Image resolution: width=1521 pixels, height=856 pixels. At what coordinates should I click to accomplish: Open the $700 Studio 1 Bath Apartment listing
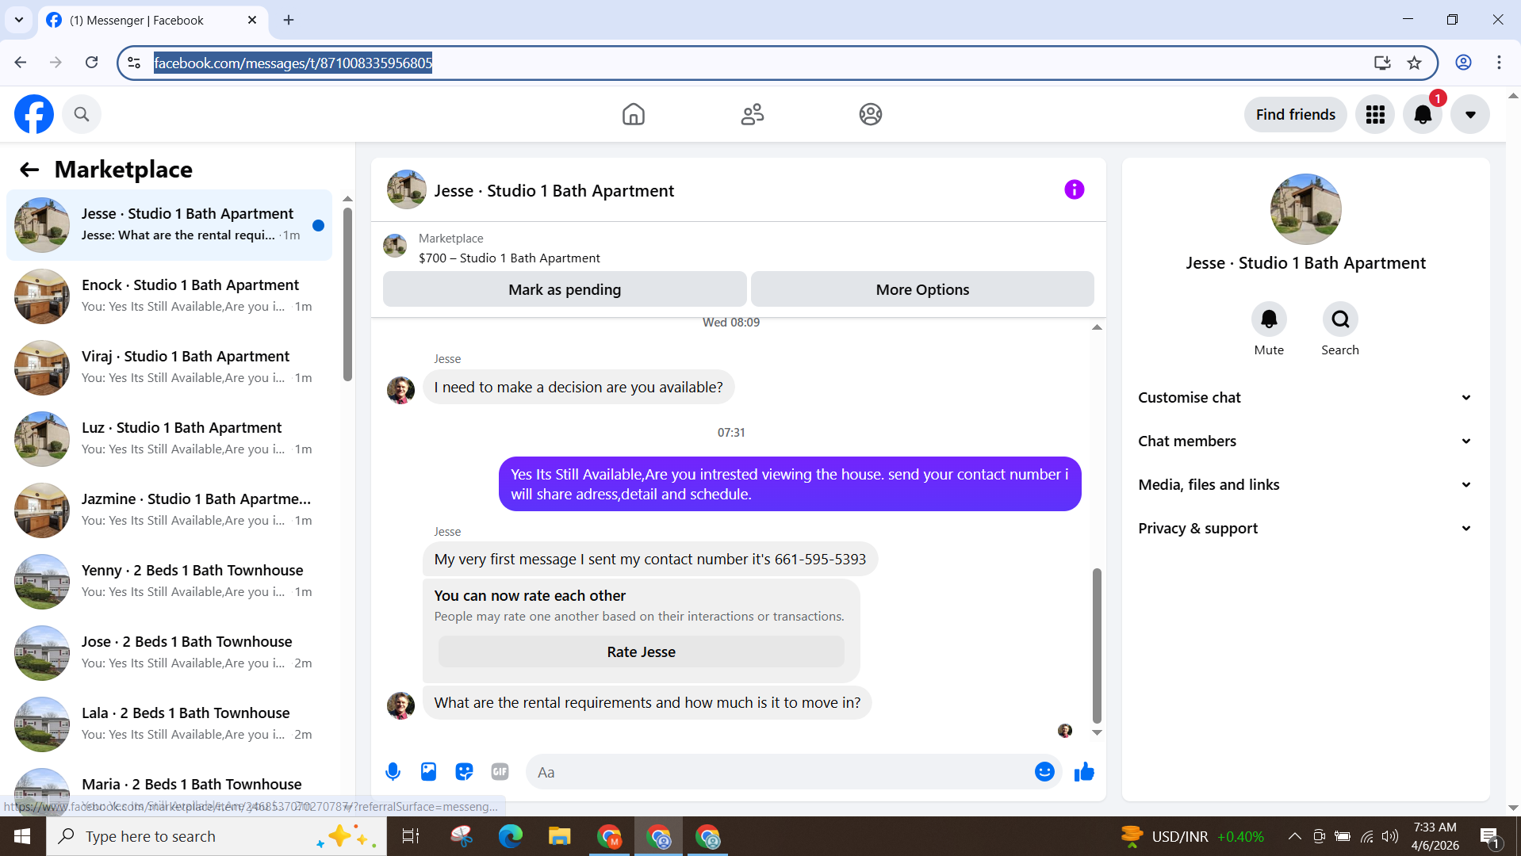[509, 258]
